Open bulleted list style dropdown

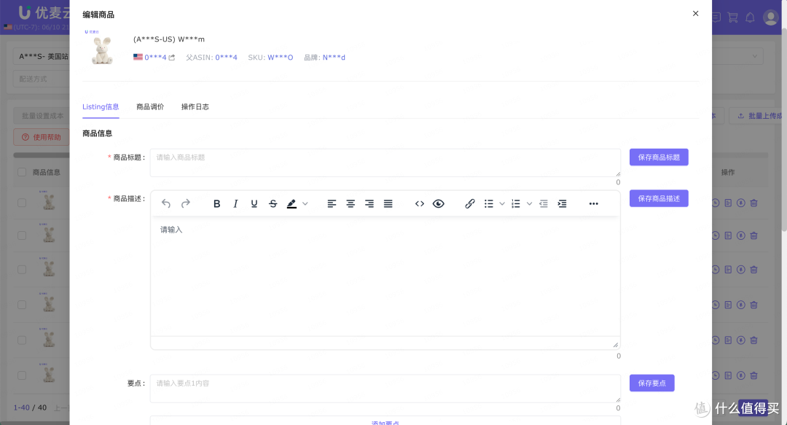[502, 203]
